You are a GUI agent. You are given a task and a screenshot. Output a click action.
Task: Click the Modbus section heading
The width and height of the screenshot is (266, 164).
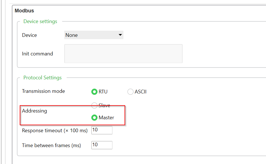pos(24,11)
